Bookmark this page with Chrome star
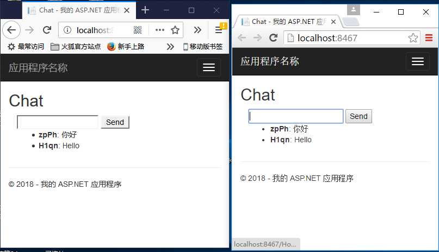The width and height of the screenshot is (439, 252). [413, 37]
